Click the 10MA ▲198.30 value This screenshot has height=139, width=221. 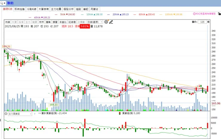tap(94, 14)
